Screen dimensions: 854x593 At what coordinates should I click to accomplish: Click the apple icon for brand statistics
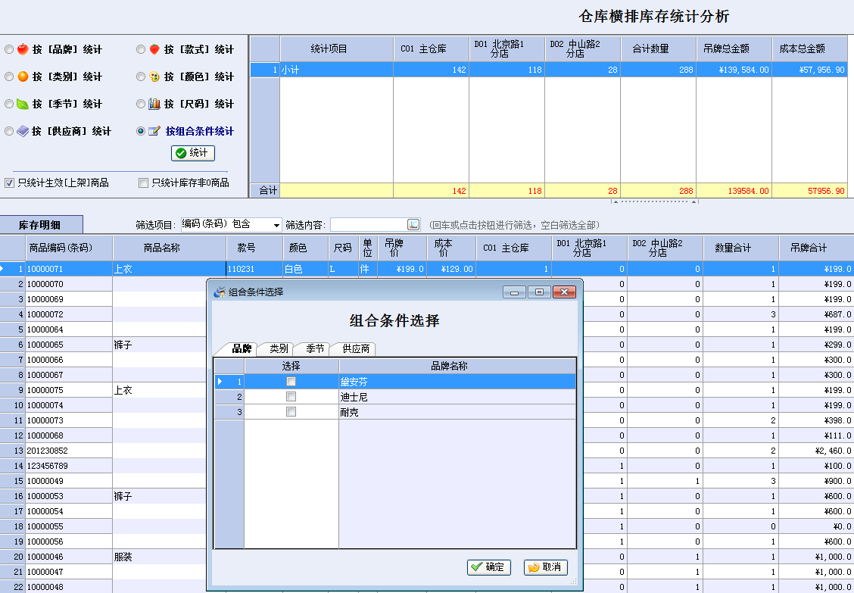[22, 49]
